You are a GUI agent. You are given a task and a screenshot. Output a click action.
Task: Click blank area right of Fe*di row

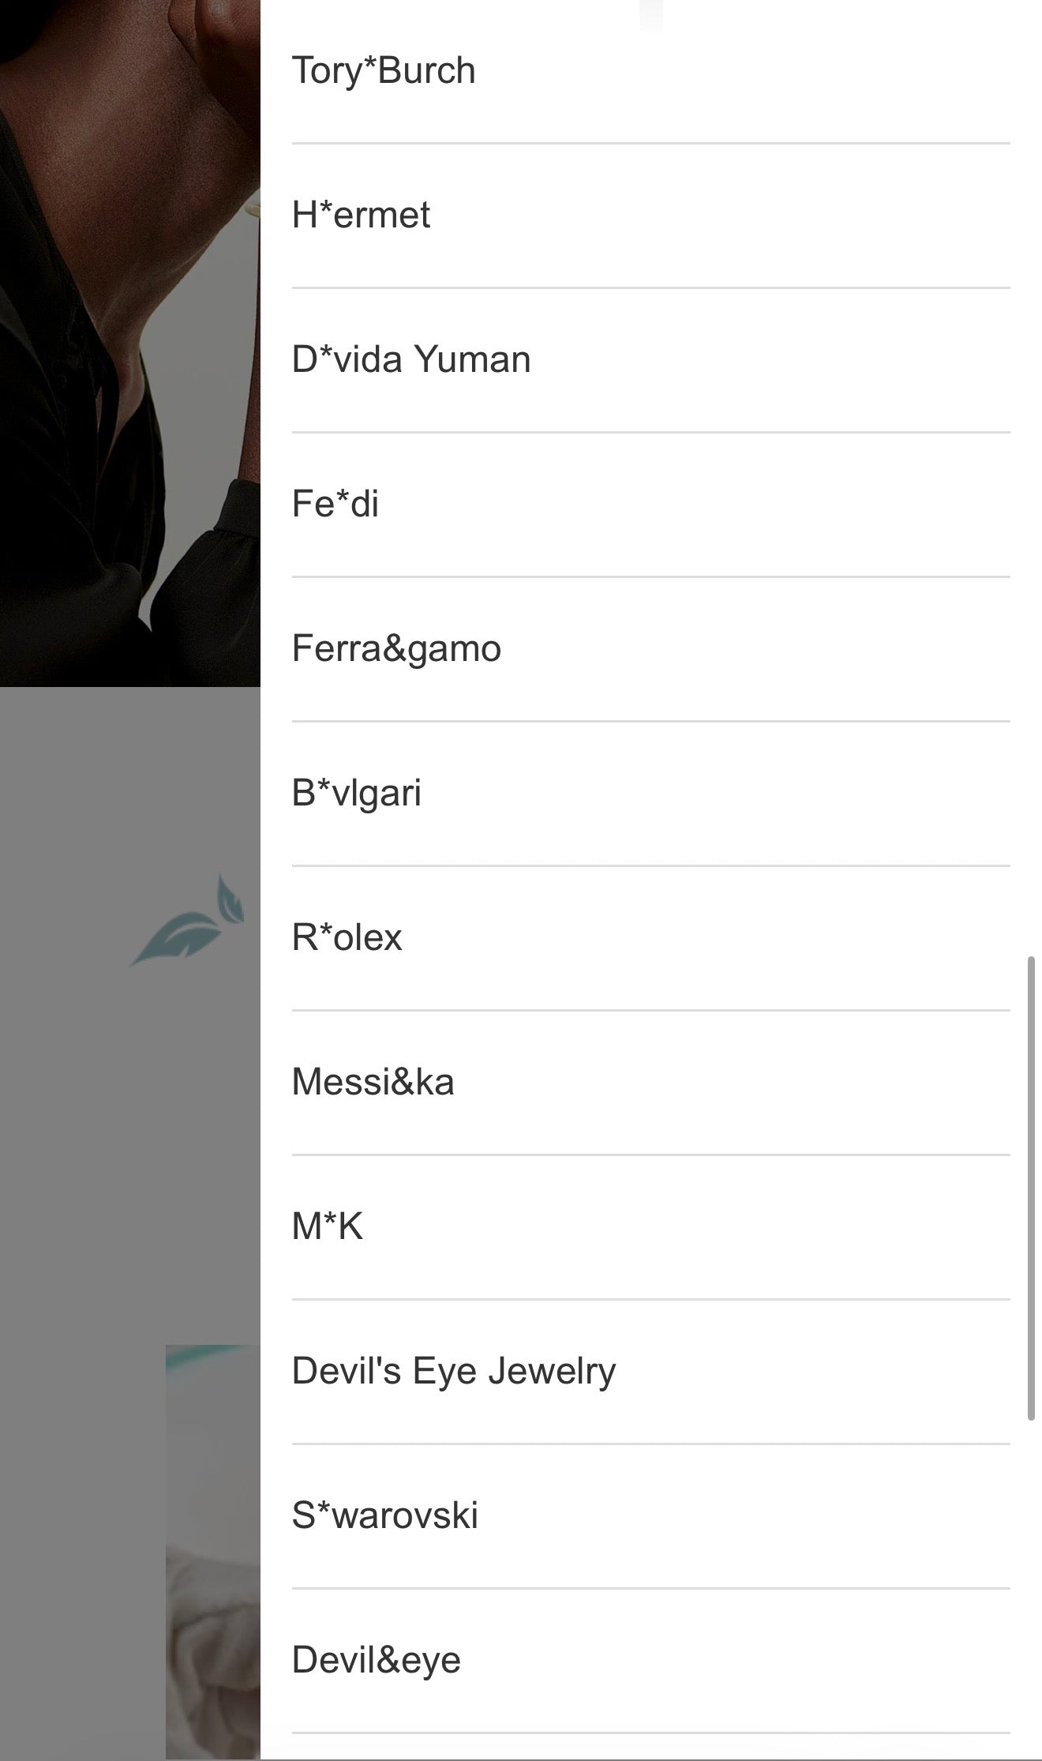695,505
